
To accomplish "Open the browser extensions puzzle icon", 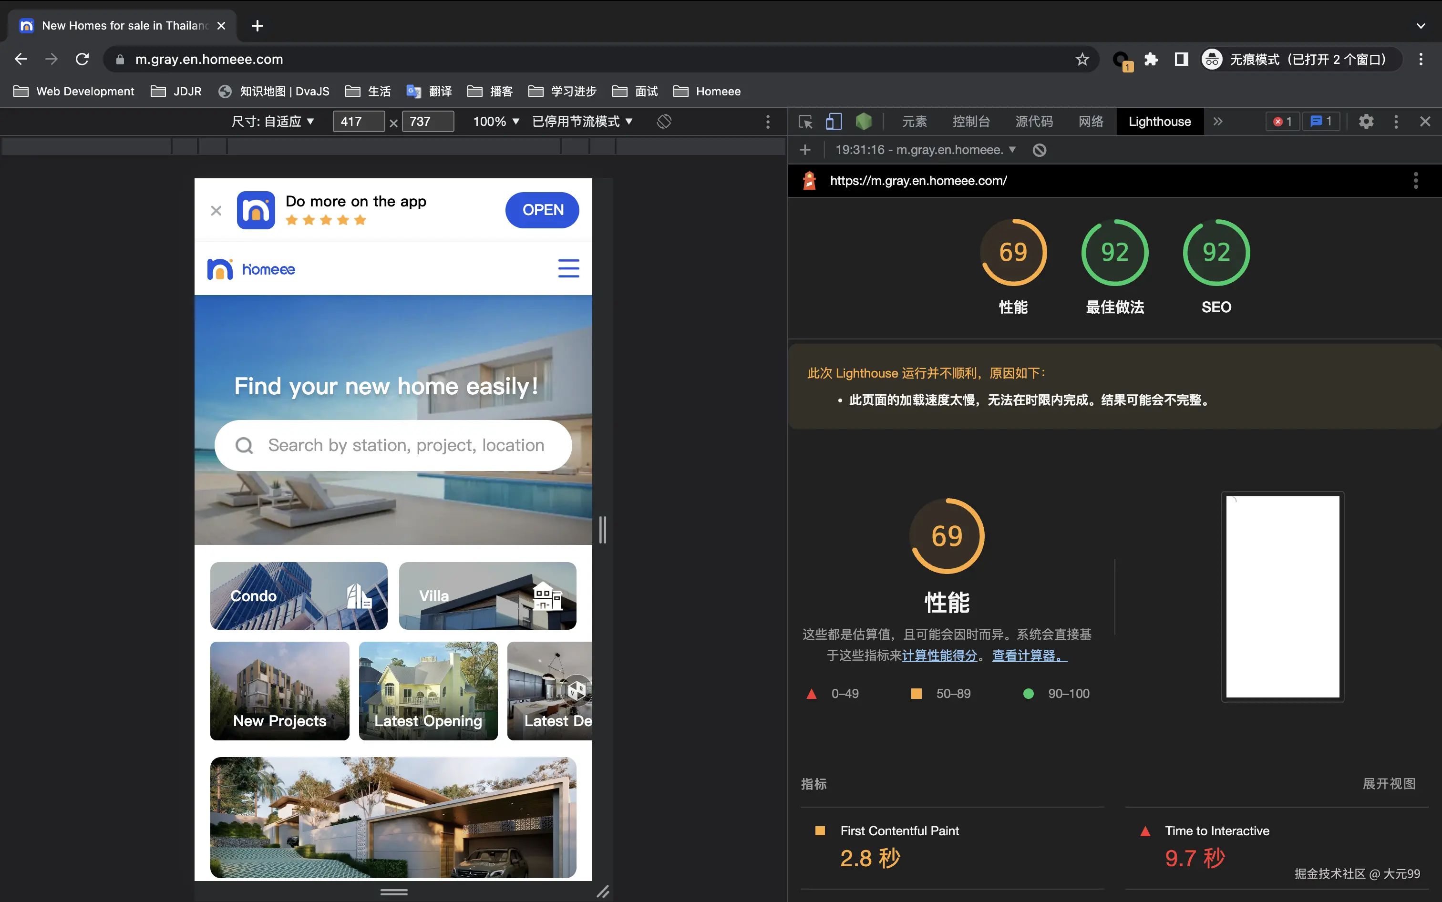I will pos(1151,60).
